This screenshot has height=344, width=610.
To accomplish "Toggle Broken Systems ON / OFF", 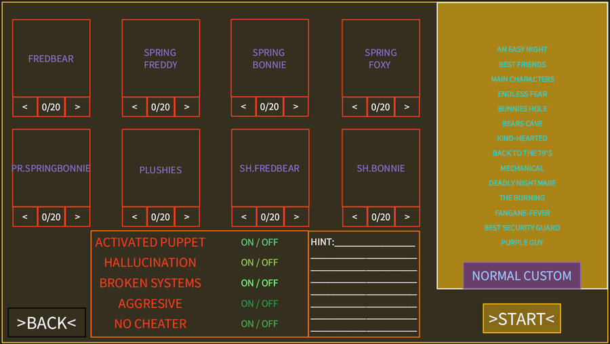I will pyautogui.click(x=260, y=283).
